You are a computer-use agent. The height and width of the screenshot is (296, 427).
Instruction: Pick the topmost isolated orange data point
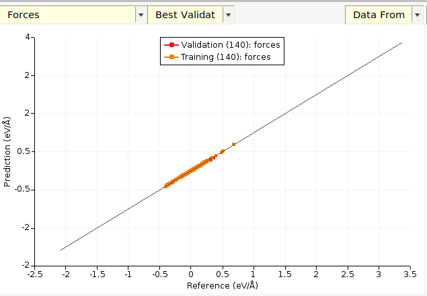pos(233,144)
